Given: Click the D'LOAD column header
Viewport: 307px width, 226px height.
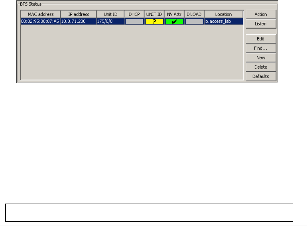Looking at the screenshot, I should [x=194, y=14].
